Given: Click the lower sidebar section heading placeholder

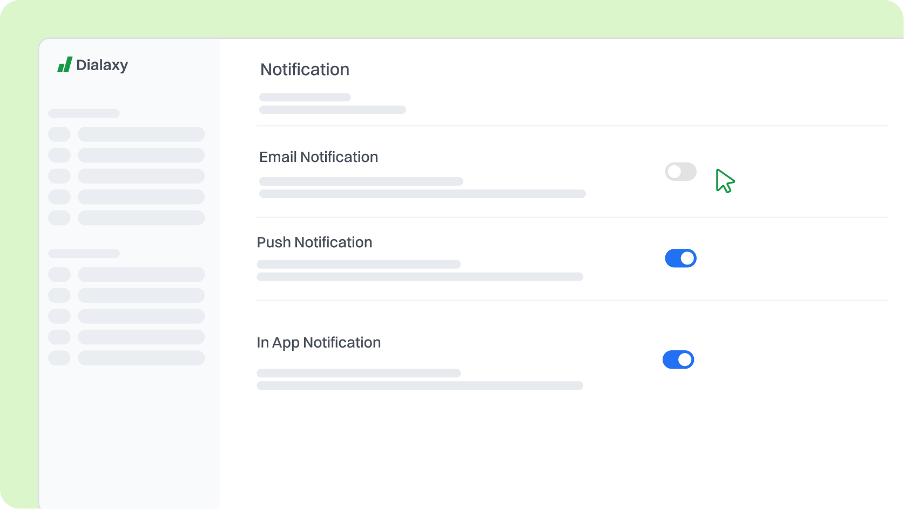Looking at the screenshot, I should [84, 253].
